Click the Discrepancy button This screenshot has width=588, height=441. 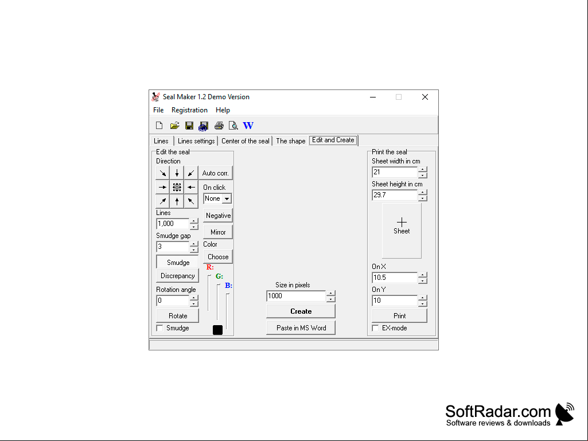point(177,276)
